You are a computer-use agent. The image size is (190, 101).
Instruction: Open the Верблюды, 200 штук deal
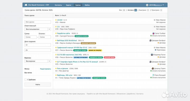(x=65, y=75)
